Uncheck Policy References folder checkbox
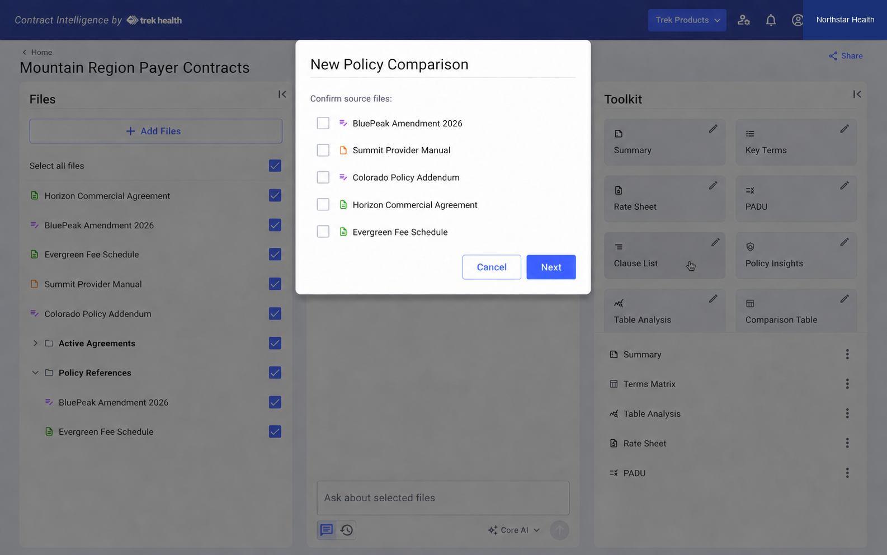 (x=275, y=373)
